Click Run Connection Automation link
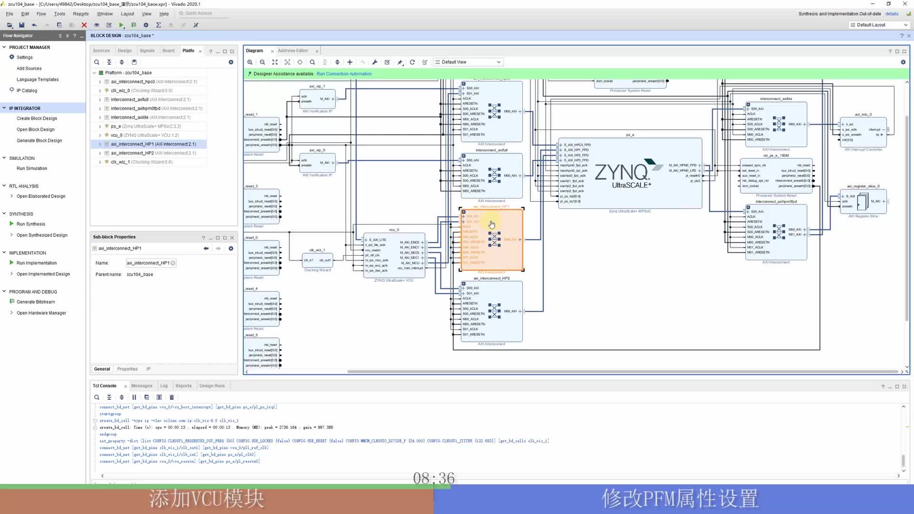Viewport: 914px width, 514px height. pyautogui.click(x=344, y=74)
